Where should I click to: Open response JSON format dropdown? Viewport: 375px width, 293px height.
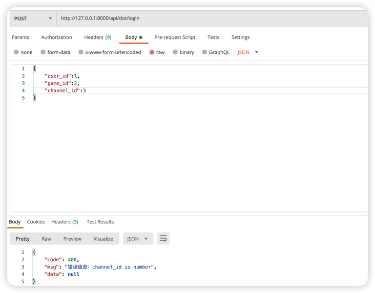[138, 239]
